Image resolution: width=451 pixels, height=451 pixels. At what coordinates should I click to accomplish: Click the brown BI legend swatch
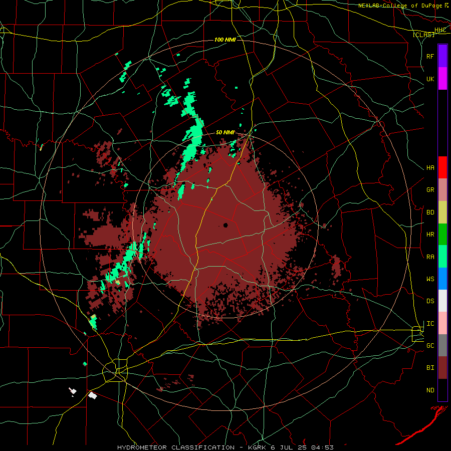pos(442,368)
